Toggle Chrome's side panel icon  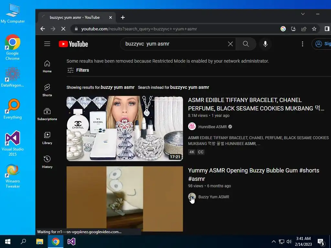(x=327, y=29)
